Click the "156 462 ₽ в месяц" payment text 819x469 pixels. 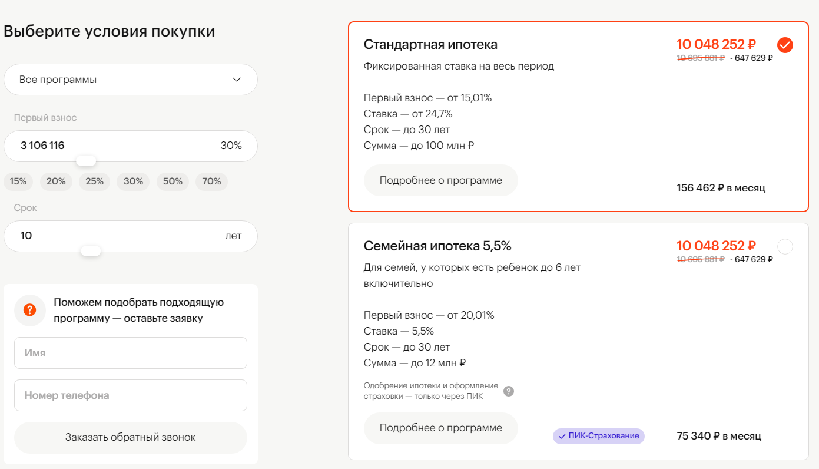point(721,188)
